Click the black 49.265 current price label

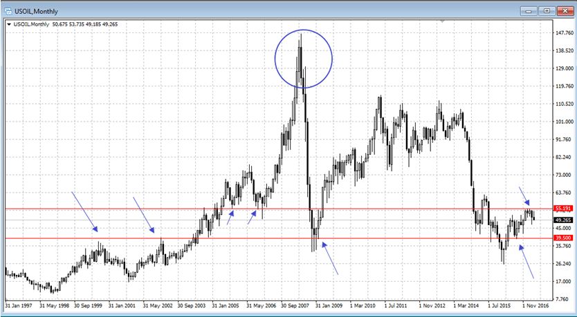pyautogui.click(x=562, y=219)
